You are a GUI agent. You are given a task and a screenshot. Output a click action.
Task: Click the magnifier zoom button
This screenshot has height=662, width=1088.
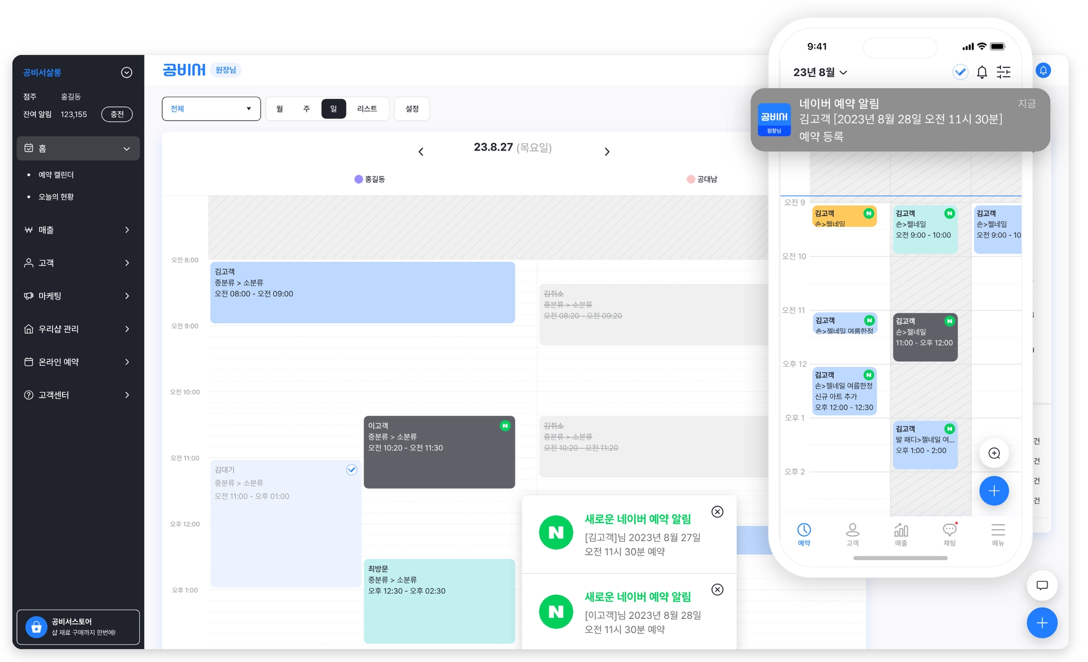point(994,453)
